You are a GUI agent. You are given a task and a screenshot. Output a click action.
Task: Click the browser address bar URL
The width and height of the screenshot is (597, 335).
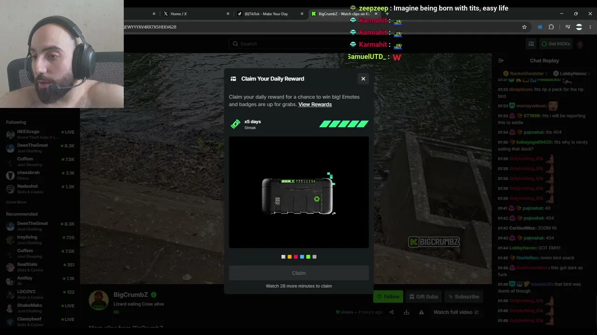150,27
